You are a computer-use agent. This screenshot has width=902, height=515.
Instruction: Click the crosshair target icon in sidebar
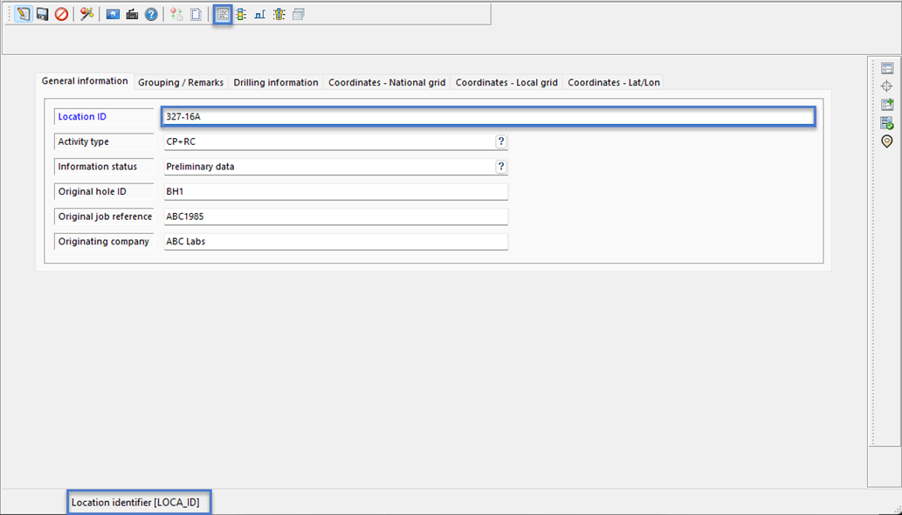click(x=886, y=86)
